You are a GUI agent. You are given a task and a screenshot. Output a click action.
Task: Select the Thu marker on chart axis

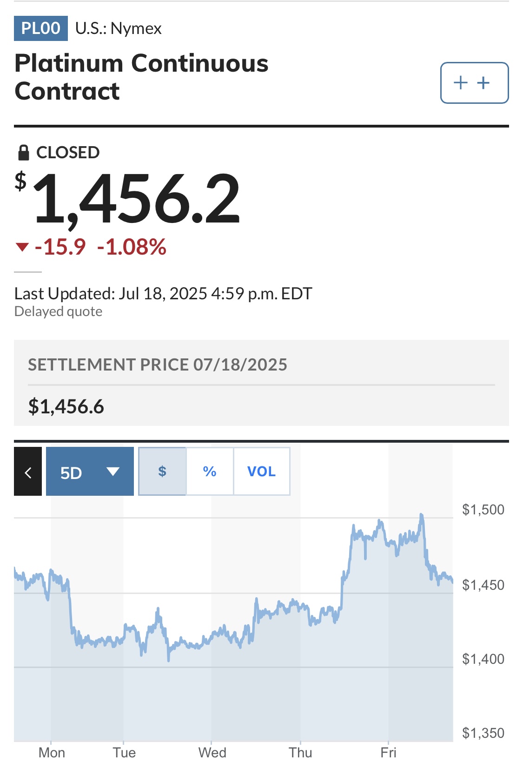(x=300, y=753)
